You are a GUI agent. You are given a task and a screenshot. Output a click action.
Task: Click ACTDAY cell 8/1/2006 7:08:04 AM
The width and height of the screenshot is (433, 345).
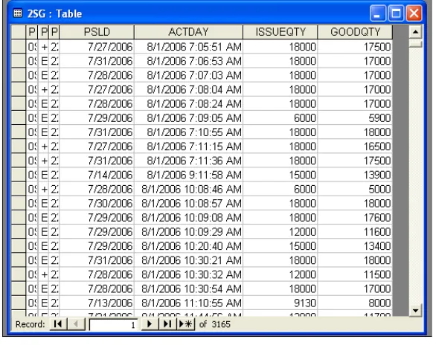(189, 89)
